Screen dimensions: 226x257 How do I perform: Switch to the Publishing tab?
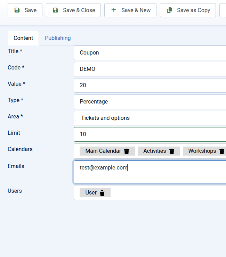[58, 38]
